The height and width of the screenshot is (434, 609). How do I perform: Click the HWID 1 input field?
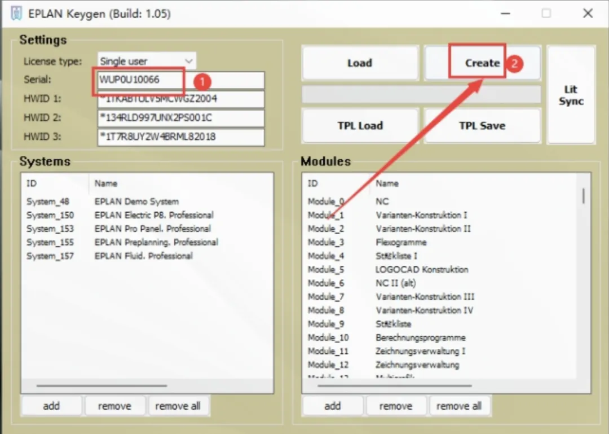tap(180, 99)
